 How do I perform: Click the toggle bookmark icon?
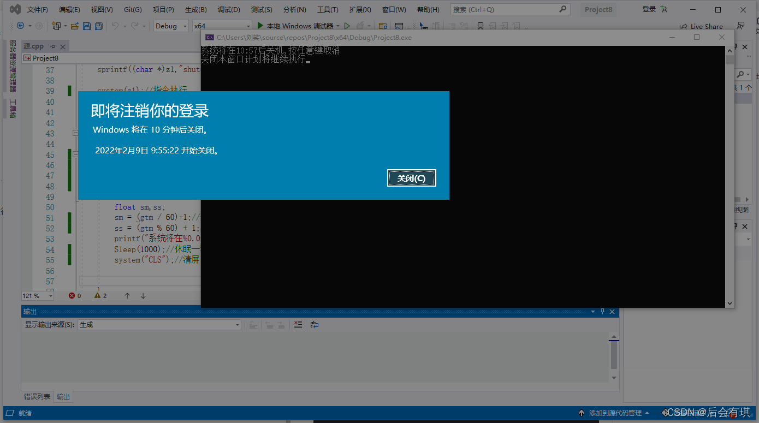pos(481,26)
